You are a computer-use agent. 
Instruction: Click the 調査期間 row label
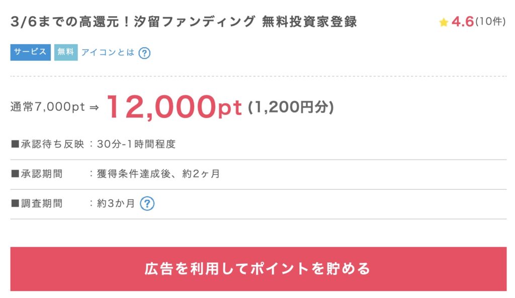(37, 204)
